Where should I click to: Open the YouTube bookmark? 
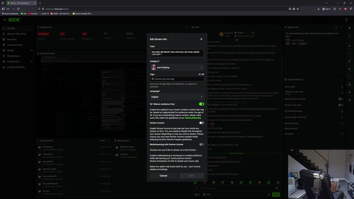click(x=33, y=14)
